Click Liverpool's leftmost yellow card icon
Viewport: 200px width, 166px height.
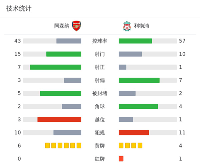121,145
